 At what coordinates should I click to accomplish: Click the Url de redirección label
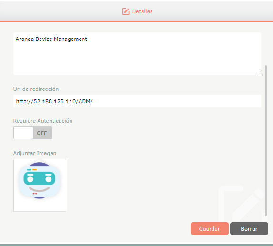[36, 89]
